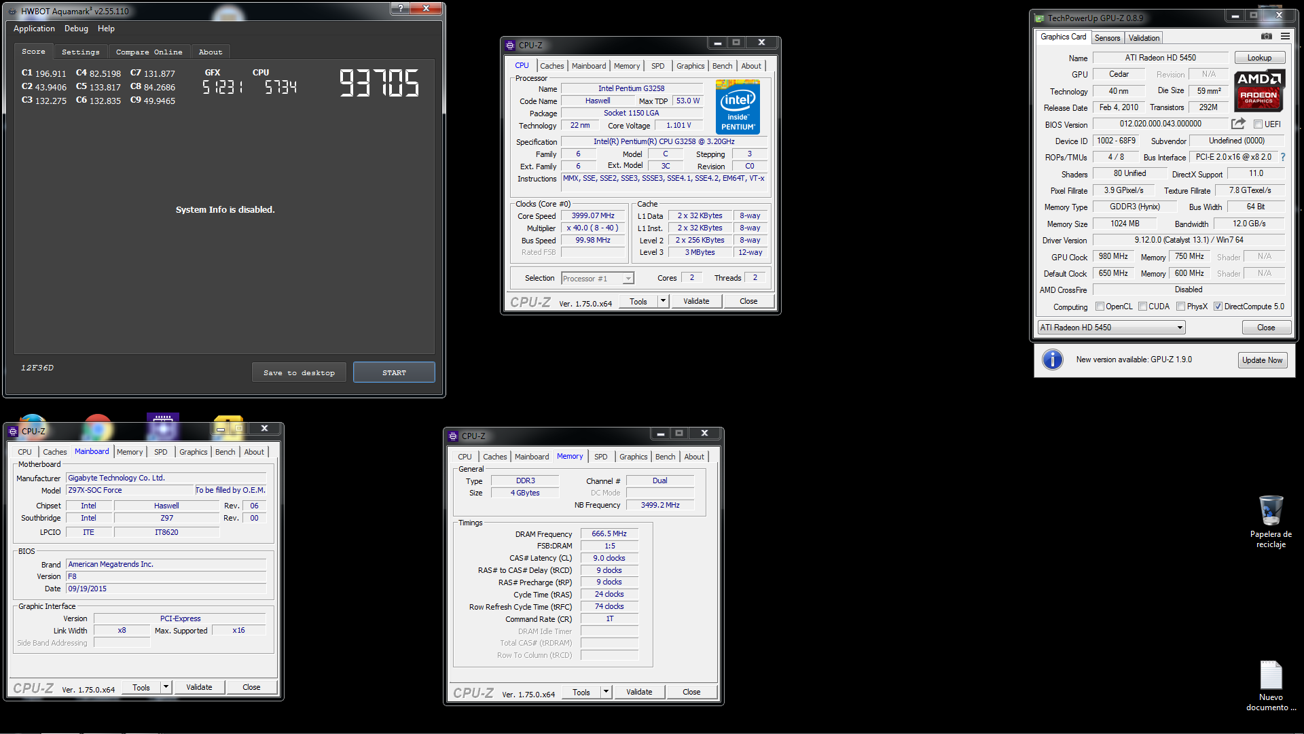Select the Nuevo documento desktop file icon
1304x734 pixels.
tap(1271, 686)
